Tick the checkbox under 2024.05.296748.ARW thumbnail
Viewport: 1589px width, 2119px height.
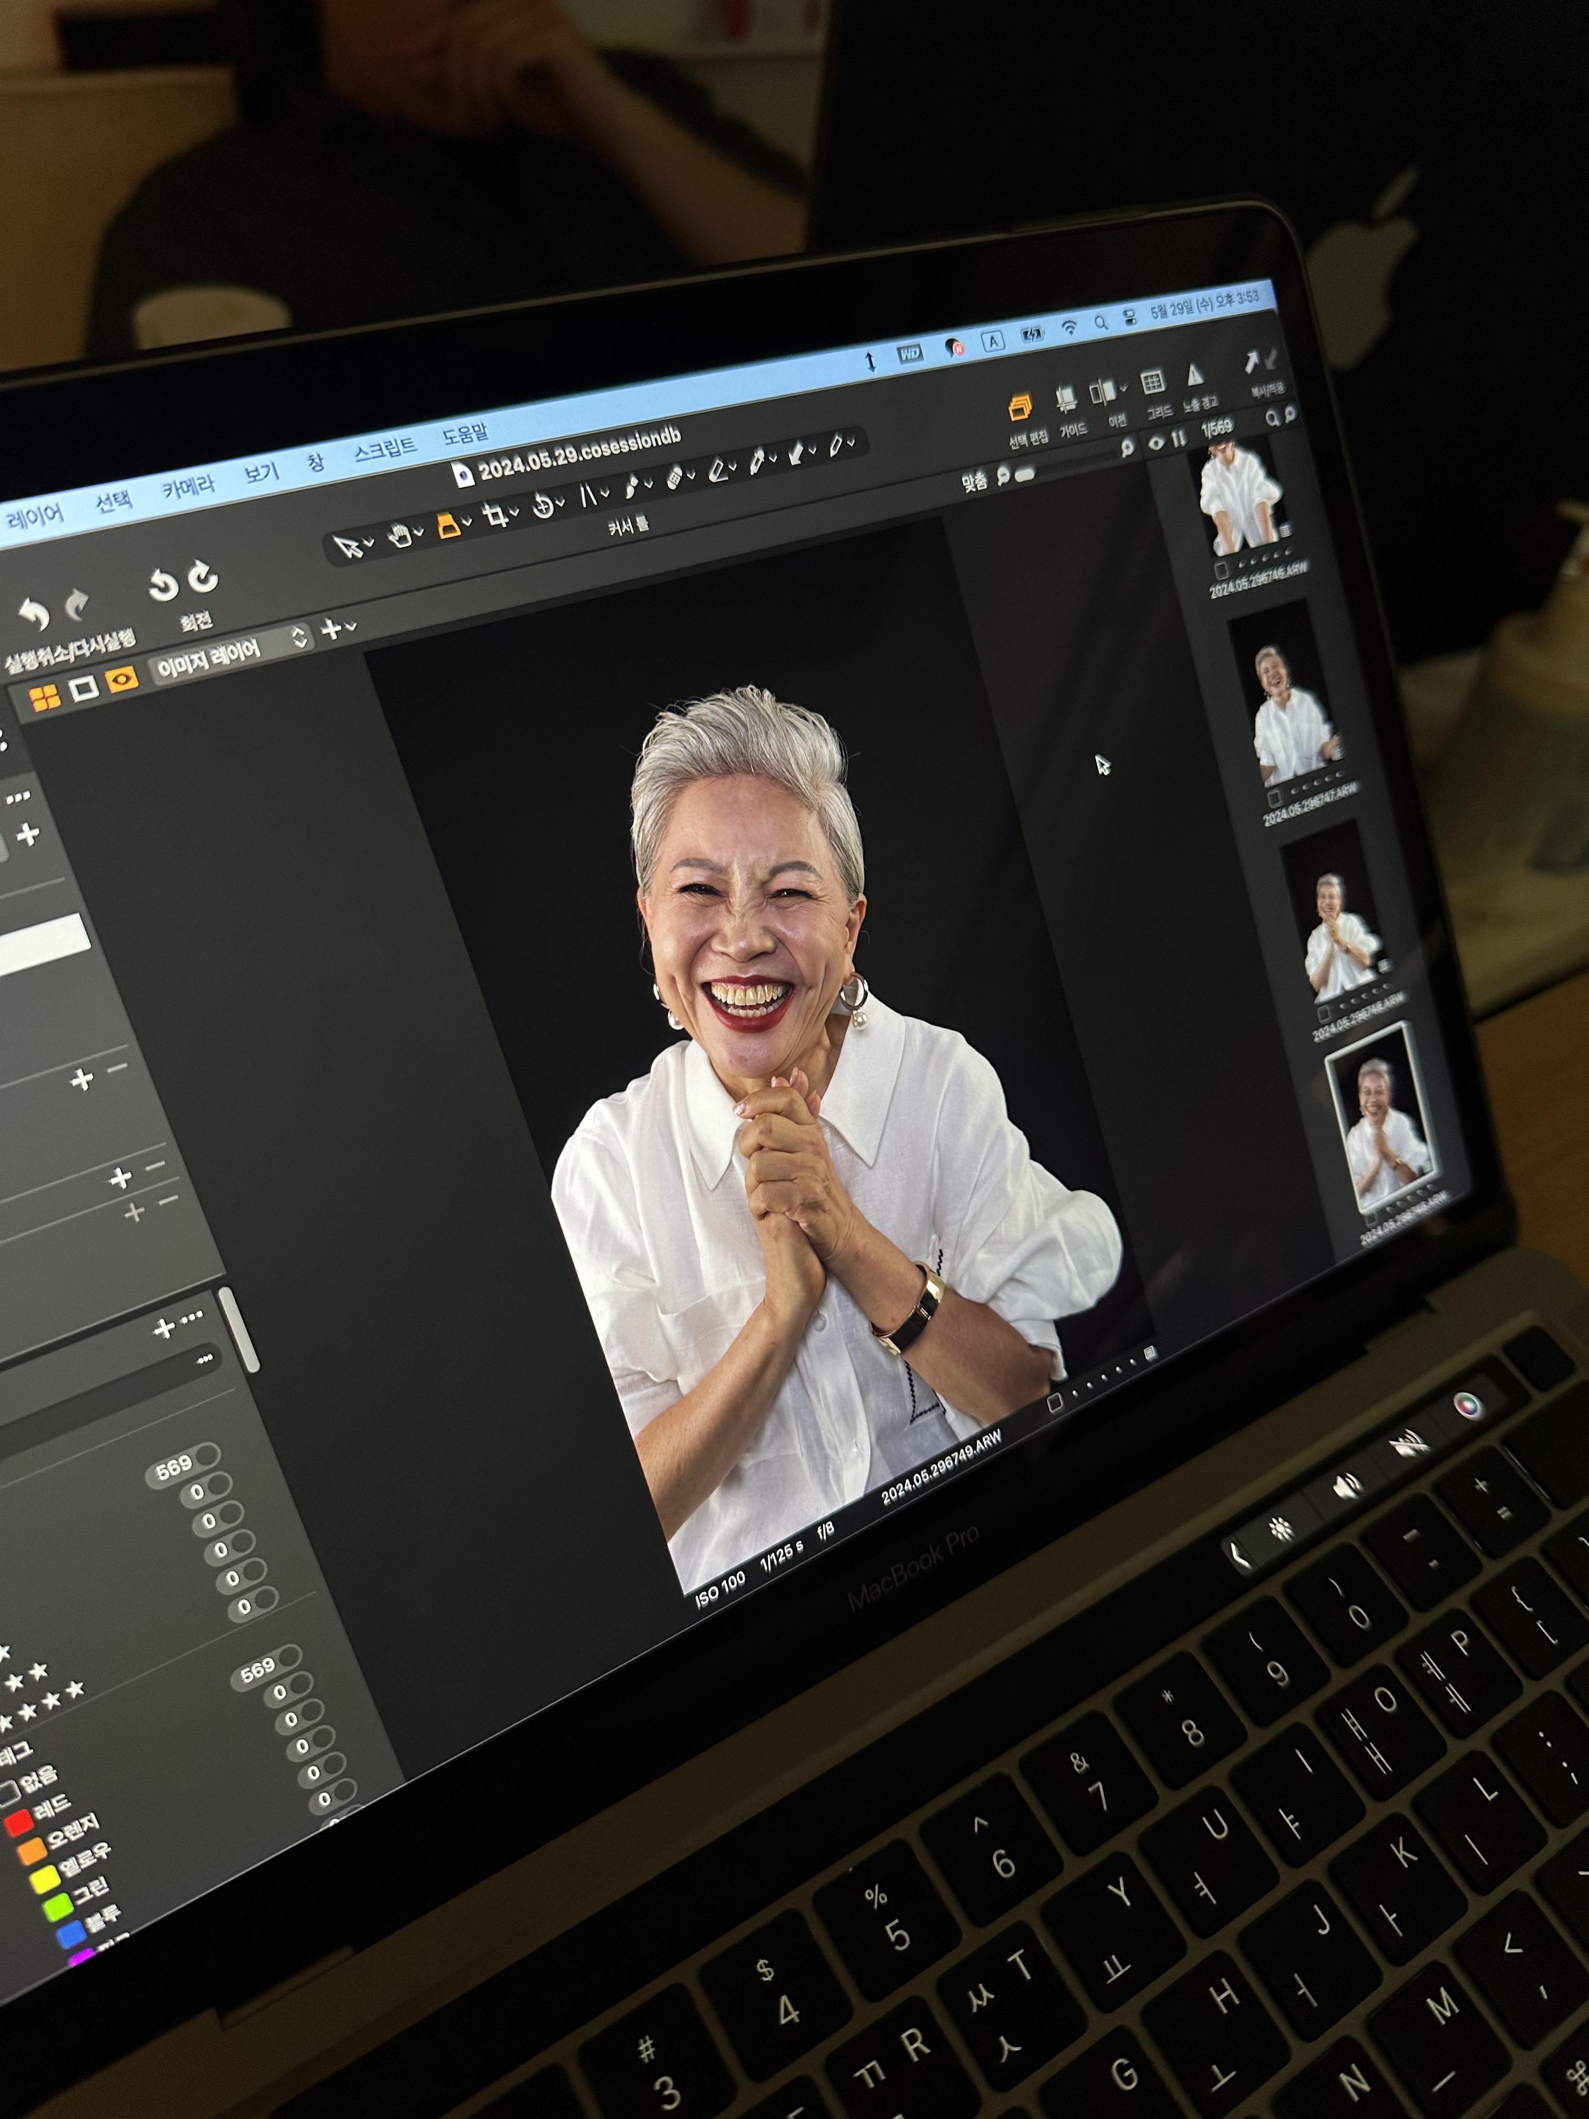click(1324, 1013)
